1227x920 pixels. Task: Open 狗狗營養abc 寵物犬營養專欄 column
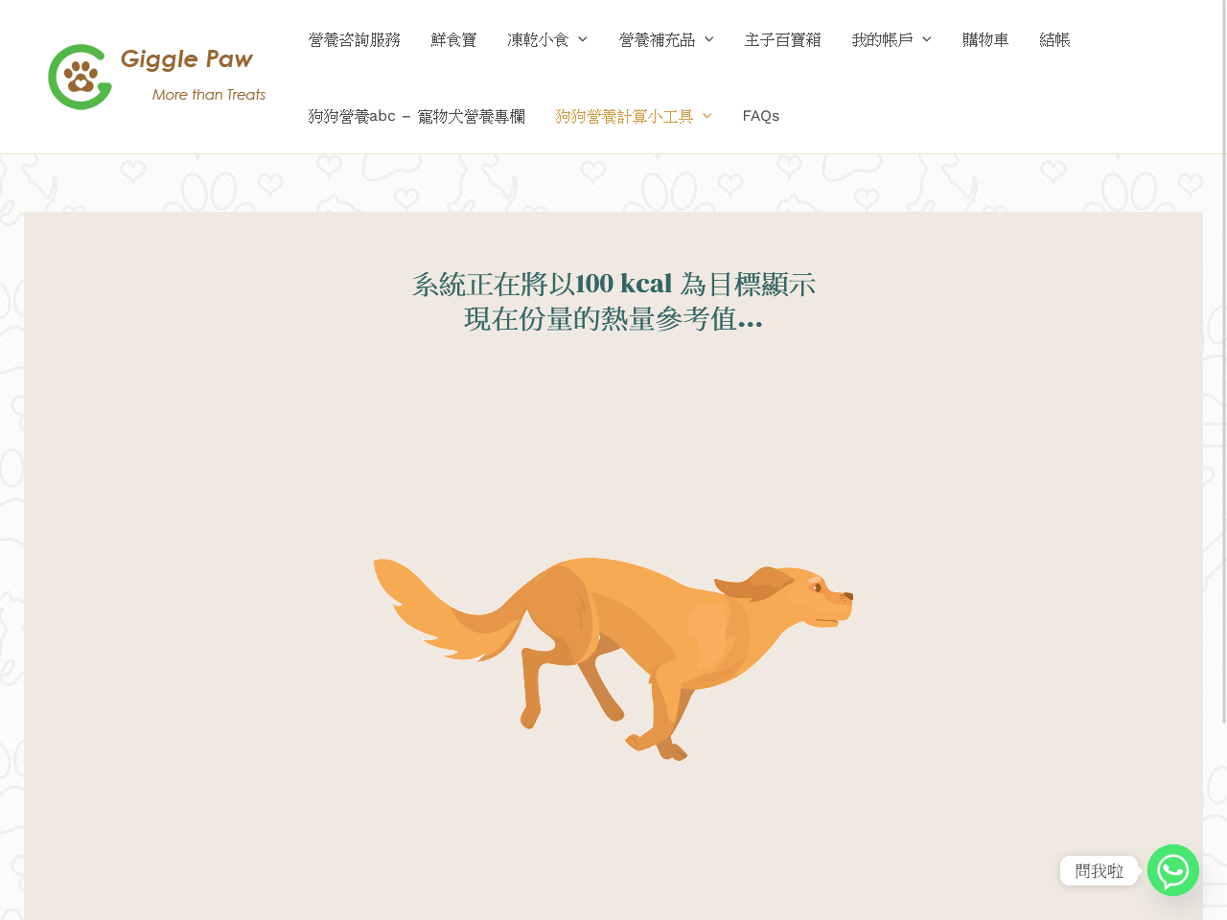point(417,116)
